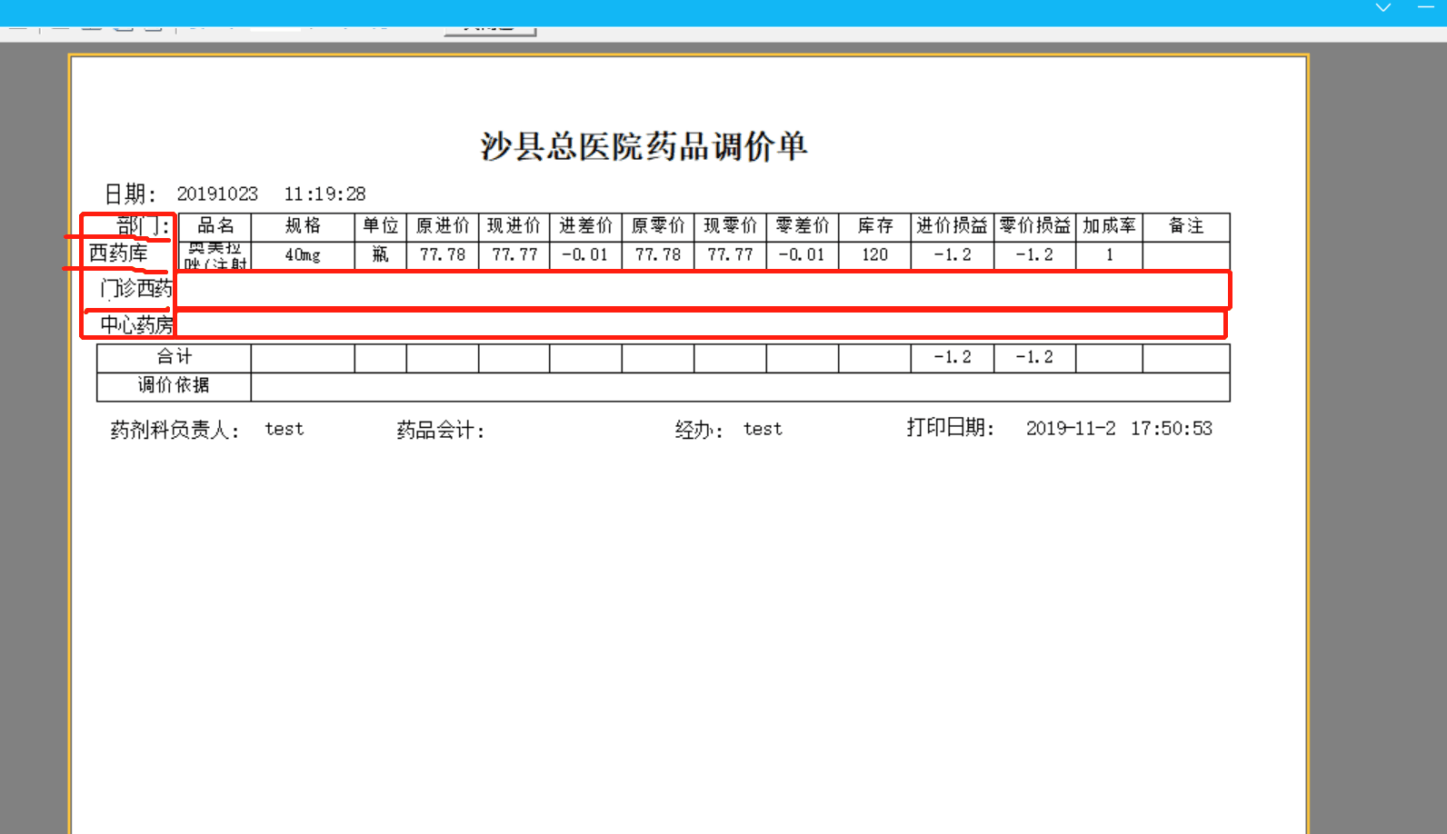
Task: Click the 门诊西药 department row
Action: coord(136,289)
